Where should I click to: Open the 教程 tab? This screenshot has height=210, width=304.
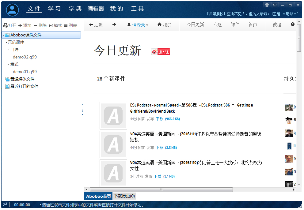click(277, 24)
